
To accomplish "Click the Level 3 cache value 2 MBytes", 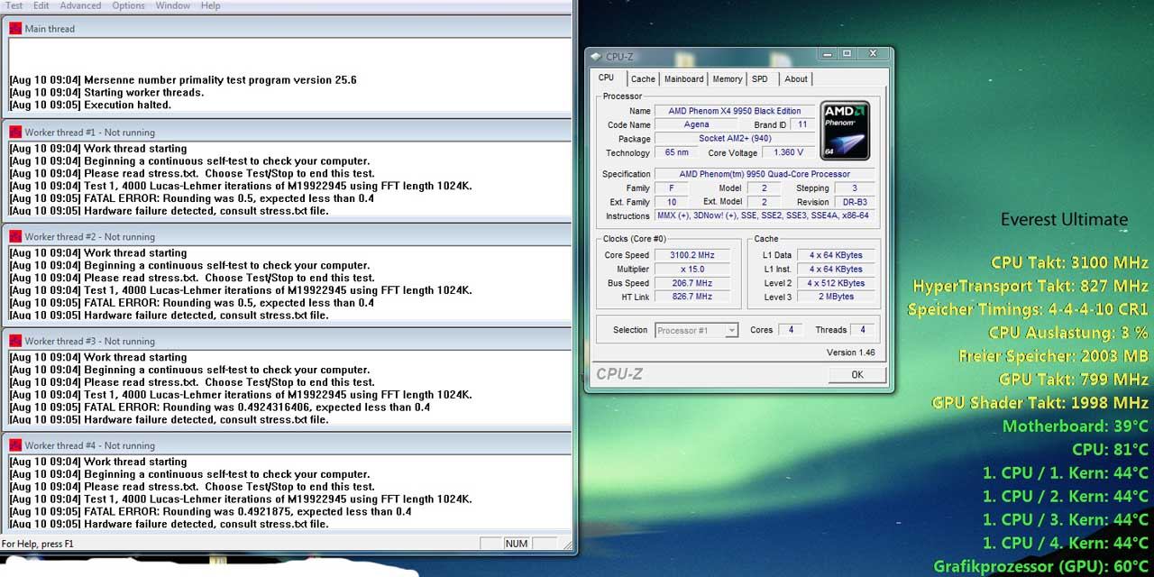I will pos(836,297).
